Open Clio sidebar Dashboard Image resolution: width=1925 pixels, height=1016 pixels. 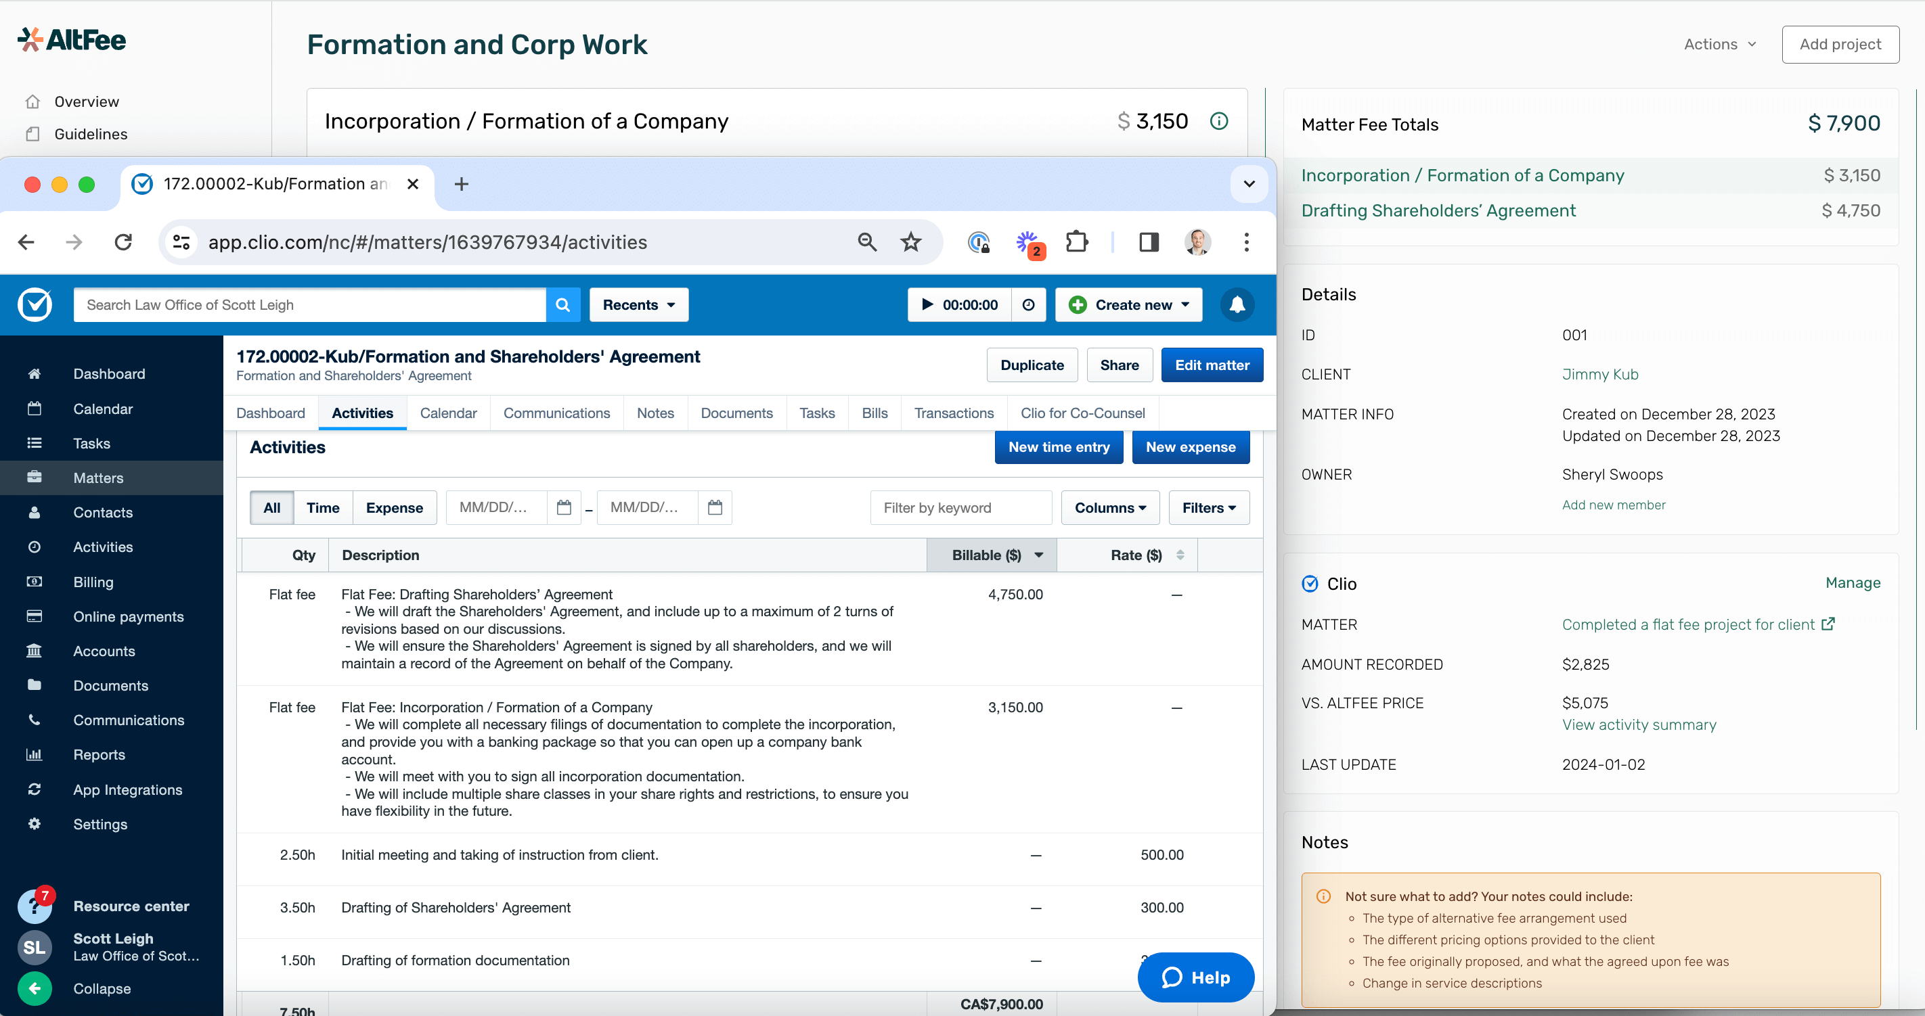click(x=109, y=373)
